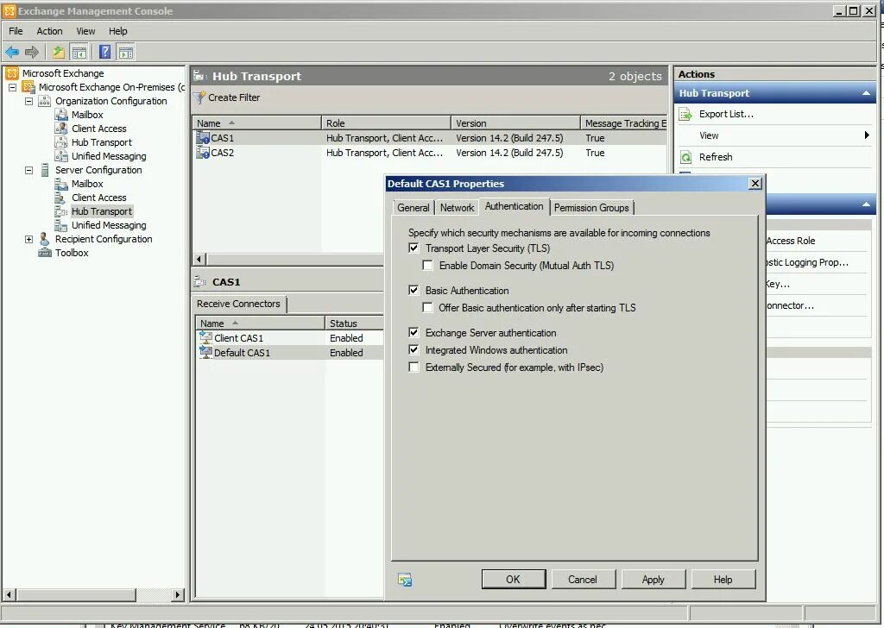The width and height of the screenshot is (884, 628).
Task: Uncheck Transport Layer Security (TLS)
Action: click(x=414, y=248)
